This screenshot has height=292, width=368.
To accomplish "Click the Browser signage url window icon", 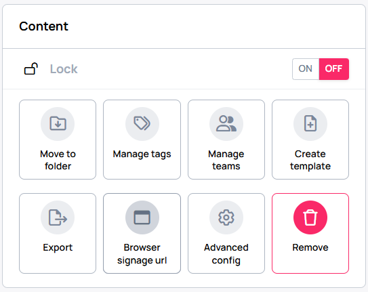I will 142,217.
